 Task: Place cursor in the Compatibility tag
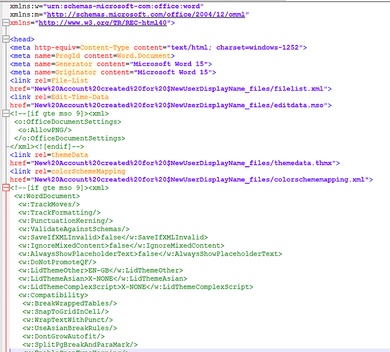click(52, 294)
